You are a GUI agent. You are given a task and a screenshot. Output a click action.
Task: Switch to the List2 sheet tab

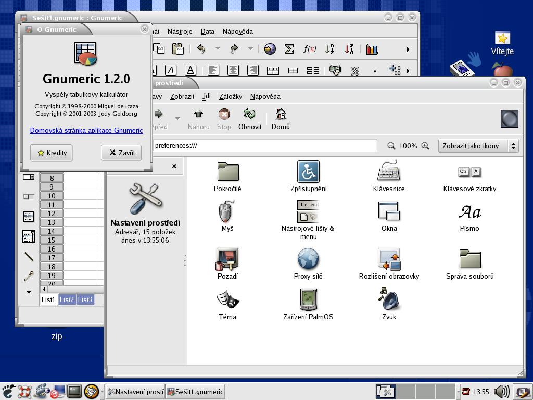click(67, 299)
